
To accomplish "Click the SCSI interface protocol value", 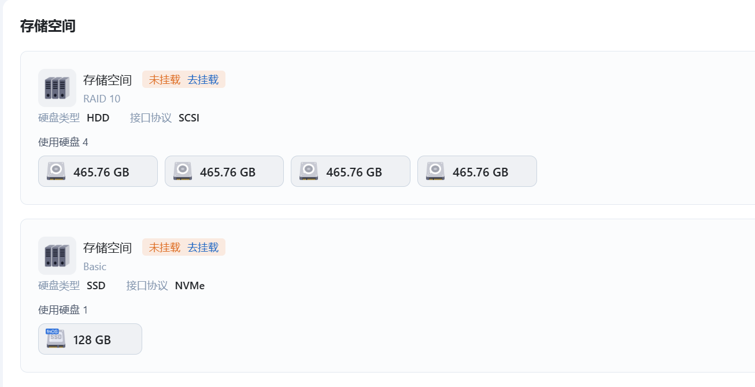I will tap(189, 118).
